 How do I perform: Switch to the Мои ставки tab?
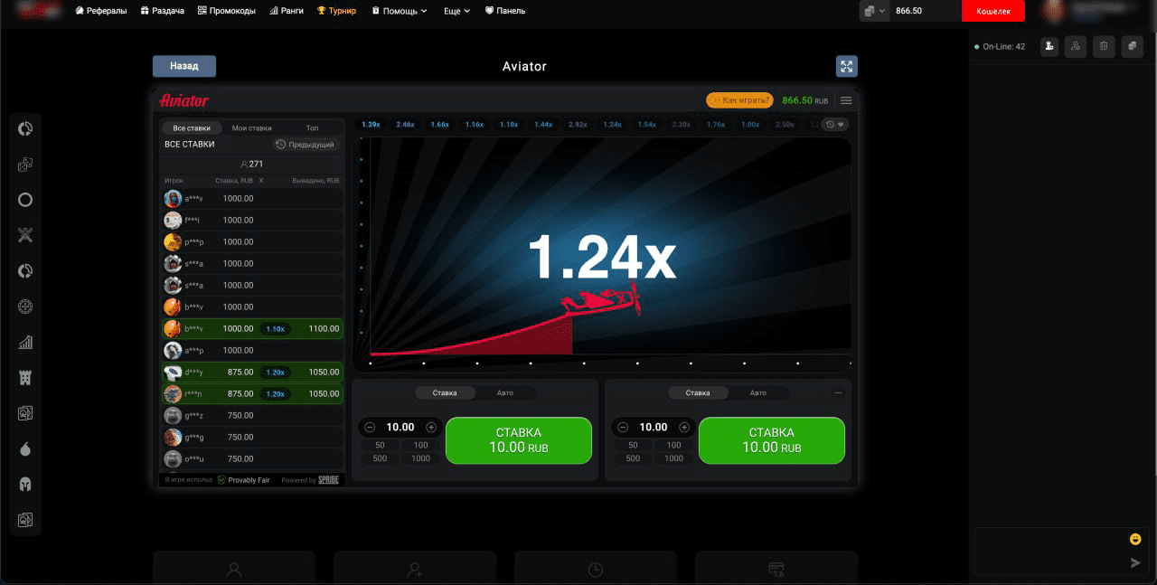pos(251,128)
